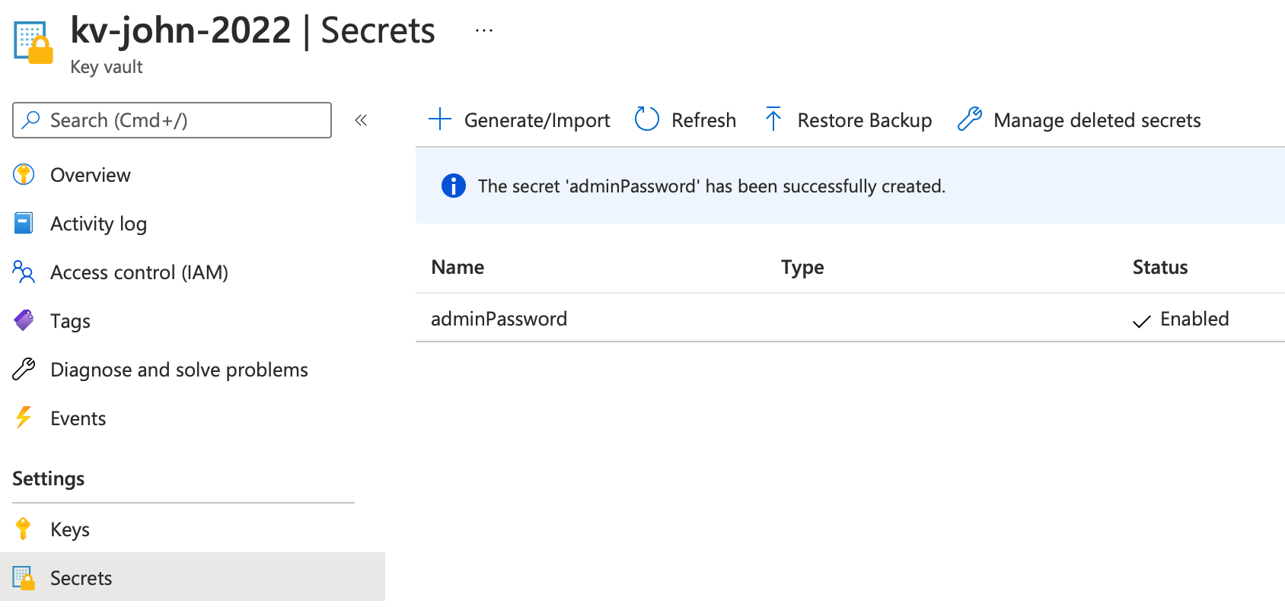Click the Manage deleted secrets wrench icon

point(969,119)
